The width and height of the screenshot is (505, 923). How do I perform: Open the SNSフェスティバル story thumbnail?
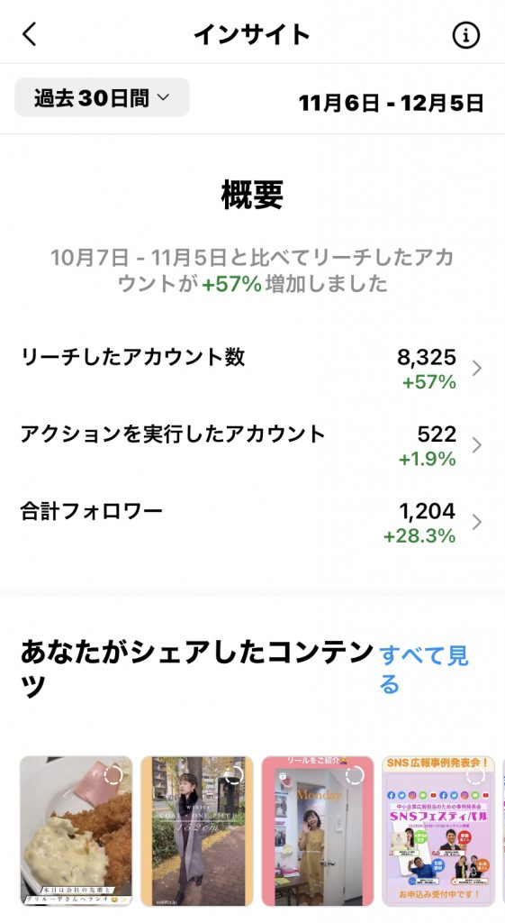pyautogui.click(x=438, y=830)
